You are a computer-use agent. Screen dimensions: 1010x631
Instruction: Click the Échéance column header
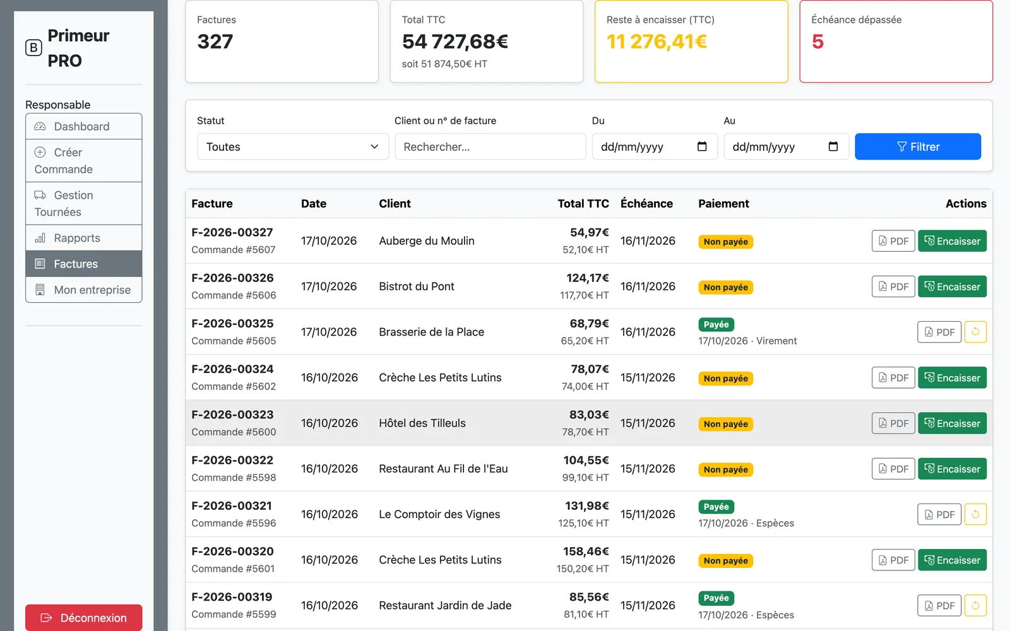tap(646, 204)
